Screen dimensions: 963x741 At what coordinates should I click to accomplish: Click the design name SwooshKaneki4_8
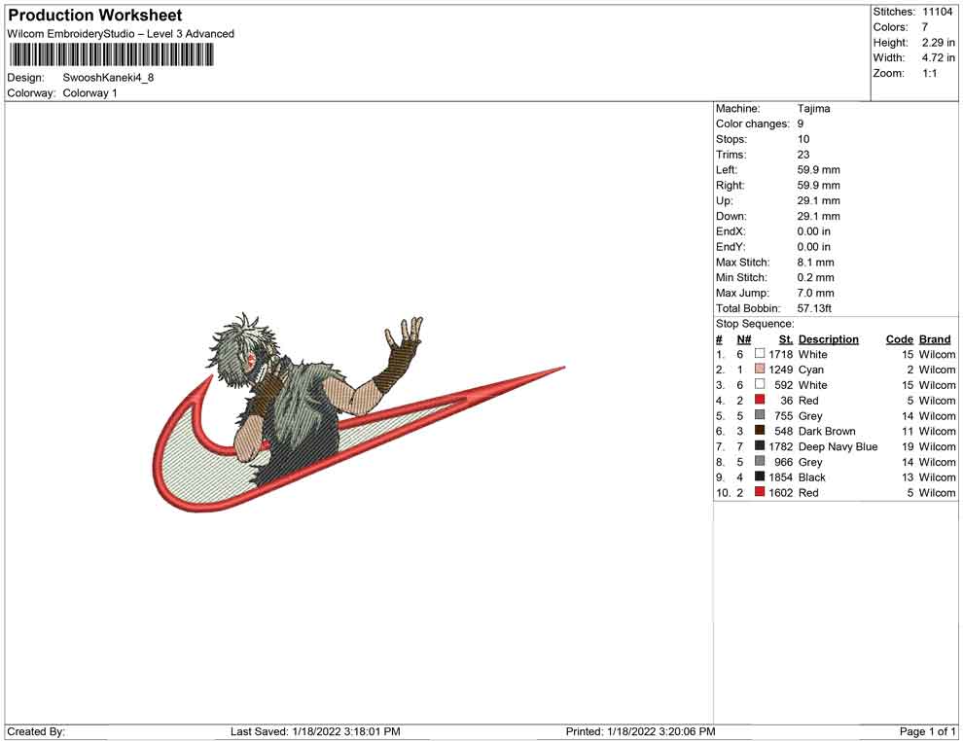tap(108, 78)
